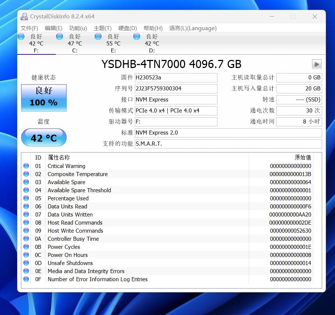Click the status icon of Available Spare row
Screen dimensions: 335x315
tap(26, 182)
